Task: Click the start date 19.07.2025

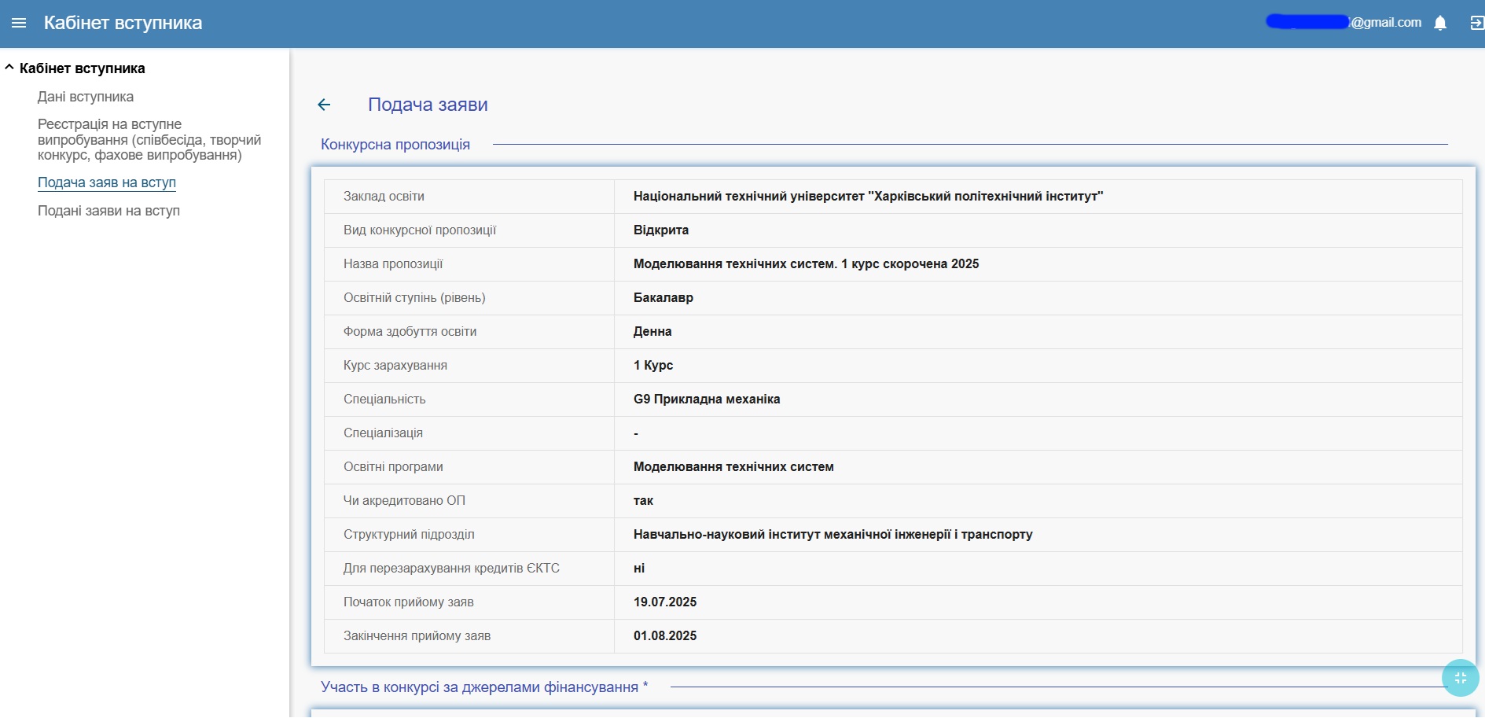Action: (x=665, y=602)
